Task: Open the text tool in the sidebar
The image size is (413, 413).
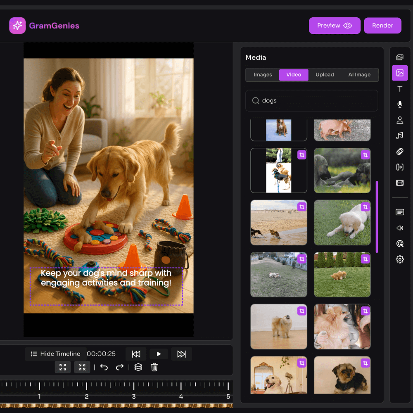Action: tap(400, 89)
